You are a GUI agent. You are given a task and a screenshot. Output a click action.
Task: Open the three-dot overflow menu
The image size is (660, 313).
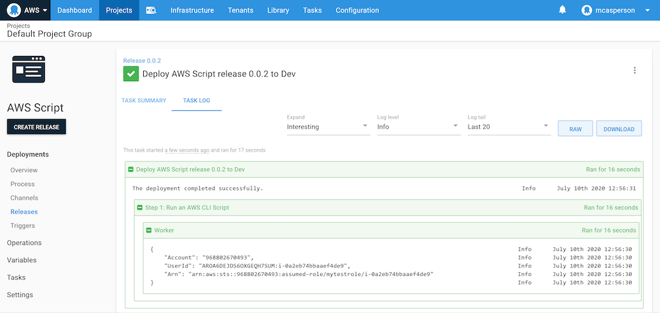pos(634,71)
